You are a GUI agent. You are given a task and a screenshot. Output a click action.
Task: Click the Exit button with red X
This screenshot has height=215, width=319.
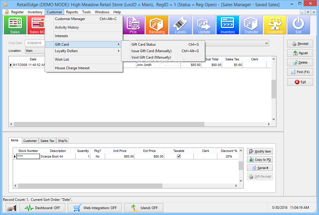pyautogui.click(x=300, y=82)
